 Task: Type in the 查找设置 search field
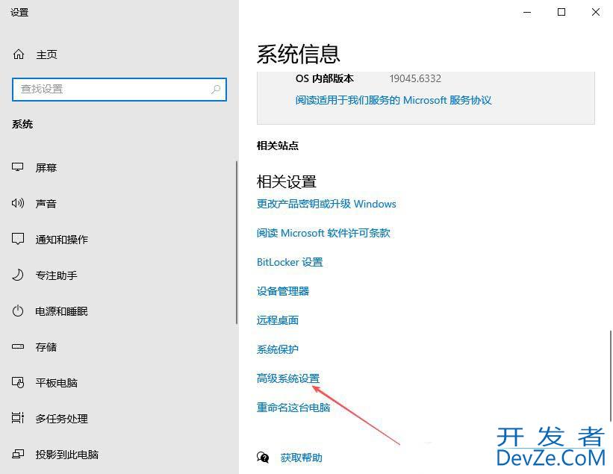coord(112,90)
